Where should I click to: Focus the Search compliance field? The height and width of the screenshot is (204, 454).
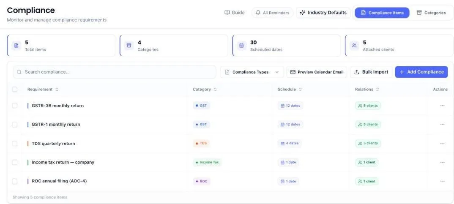115,72
